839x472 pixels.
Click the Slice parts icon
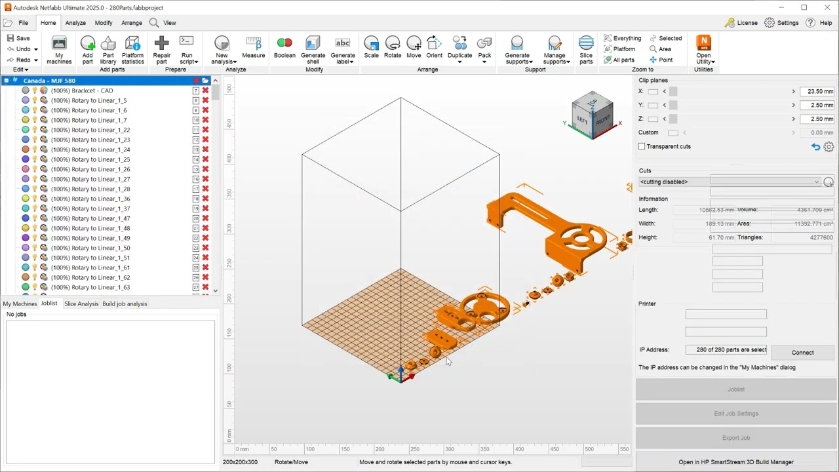[586, 44]
